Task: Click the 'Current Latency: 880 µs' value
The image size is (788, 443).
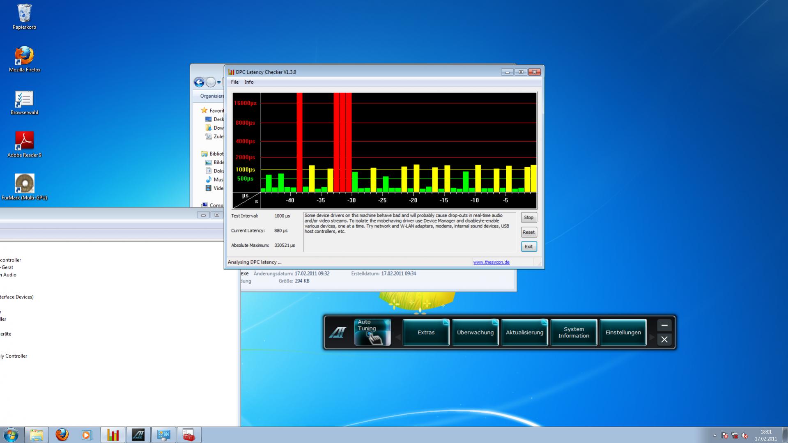Action: pos(281,231)
